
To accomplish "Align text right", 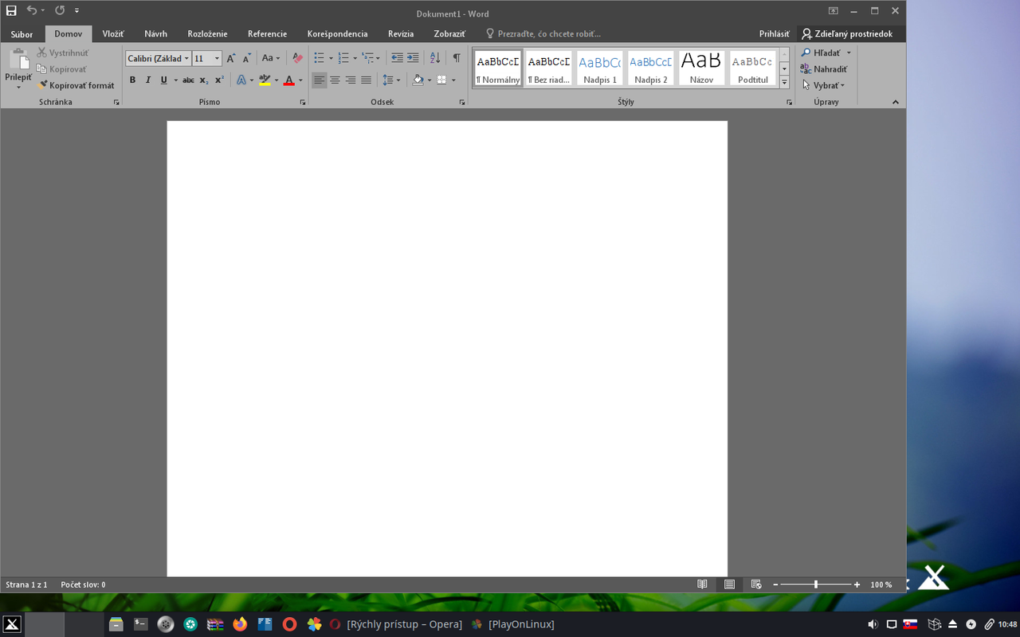I will click(x=351, y=80).
